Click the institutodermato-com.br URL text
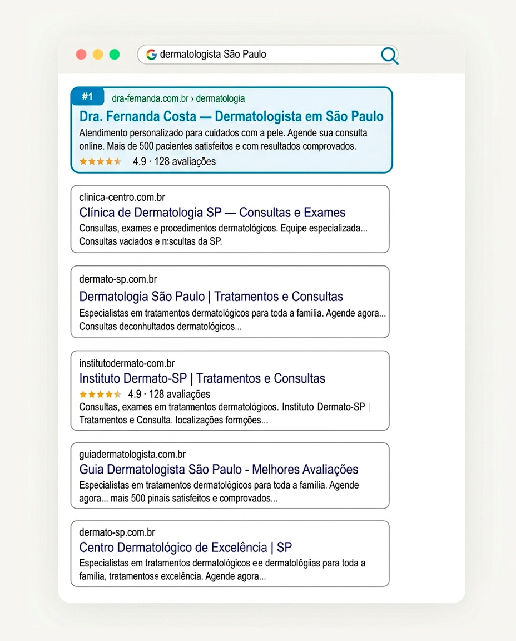The image size is (516, 641). click(x=127, y=363)
